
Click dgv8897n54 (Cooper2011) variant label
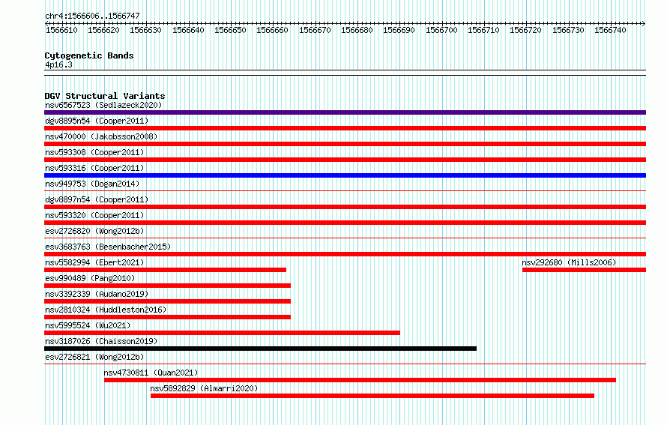[x=97, y=199]
